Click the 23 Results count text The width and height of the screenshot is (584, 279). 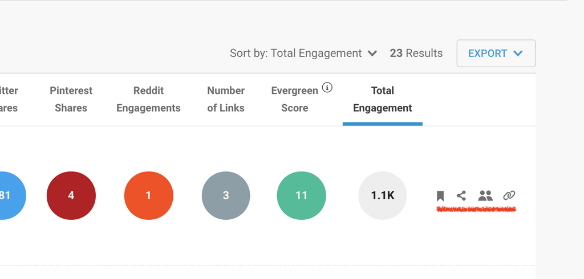416,54
